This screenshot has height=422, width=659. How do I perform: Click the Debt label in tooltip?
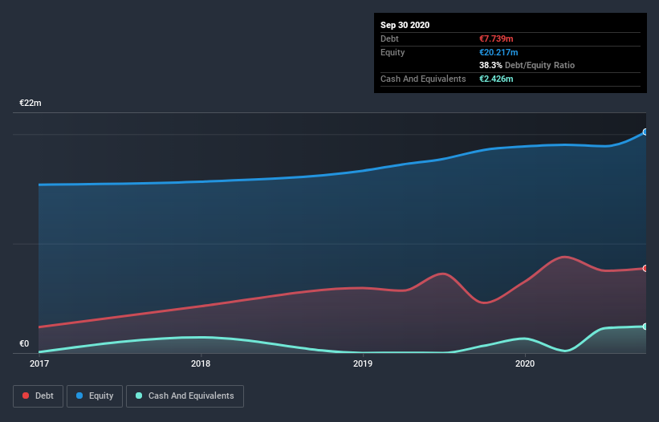tap(389, 39)
